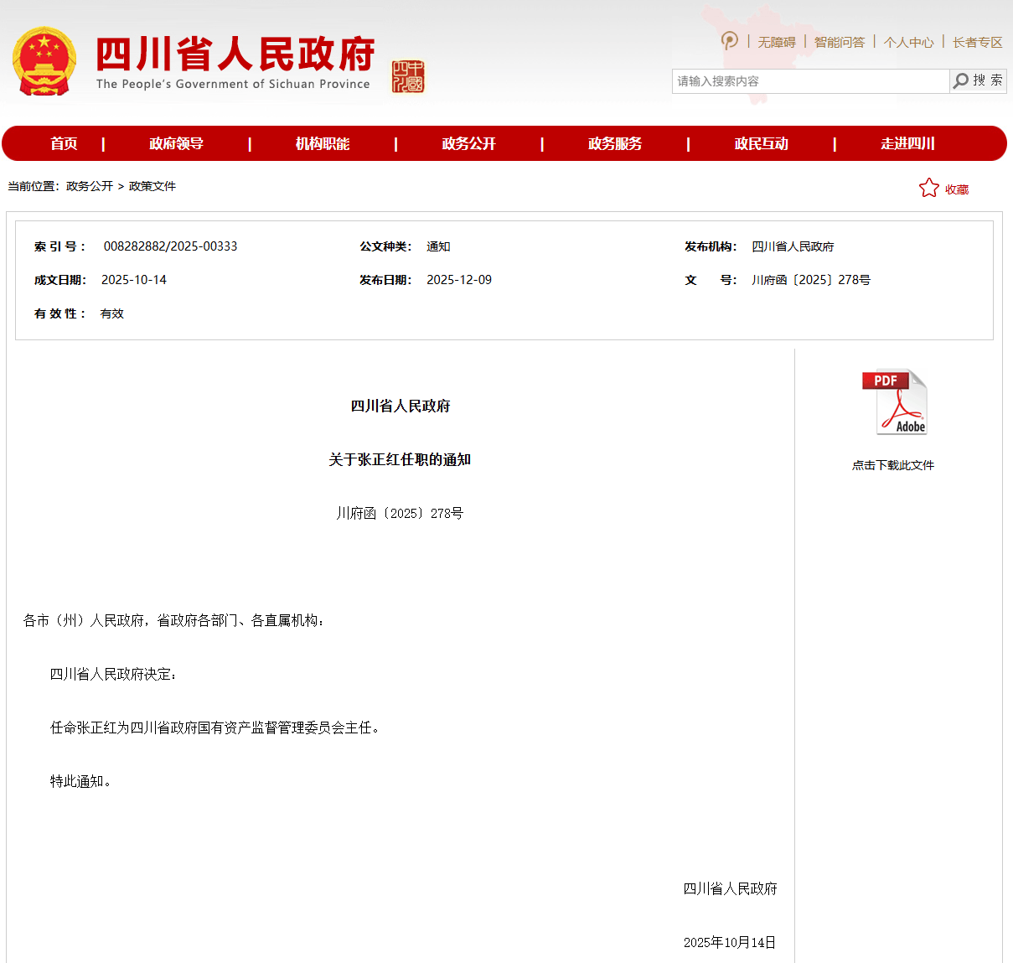Select 机构职能 in the red navbar

tap(323, 143)
